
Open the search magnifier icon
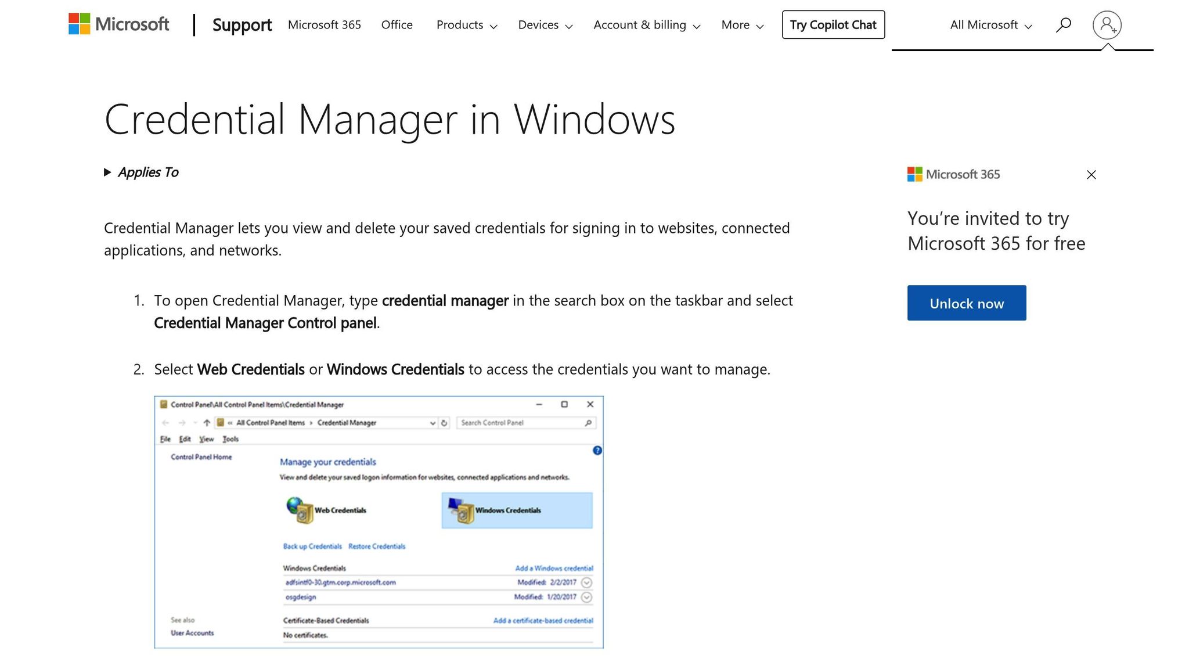(1064, 24)
